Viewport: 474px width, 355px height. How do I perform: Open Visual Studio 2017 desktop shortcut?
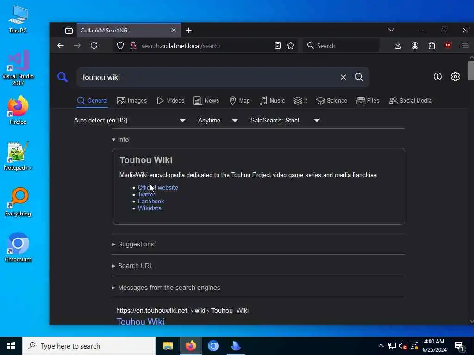point(18,68)
